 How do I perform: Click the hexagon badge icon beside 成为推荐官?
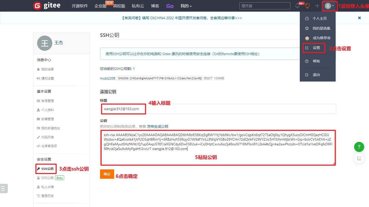tap(307, 38)
